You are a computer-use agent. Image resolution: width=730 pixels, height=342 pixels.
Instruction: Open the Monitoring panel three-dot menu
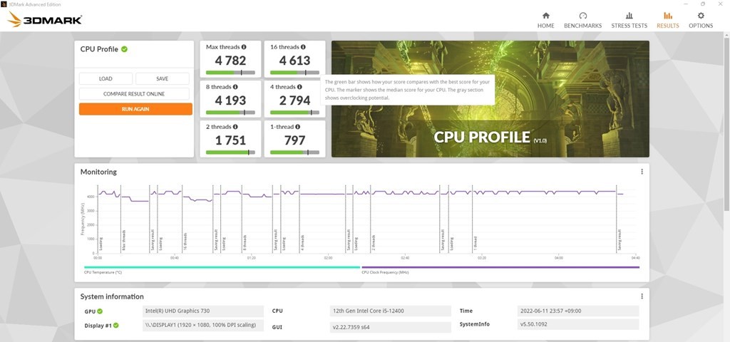[x=642, y=172]
